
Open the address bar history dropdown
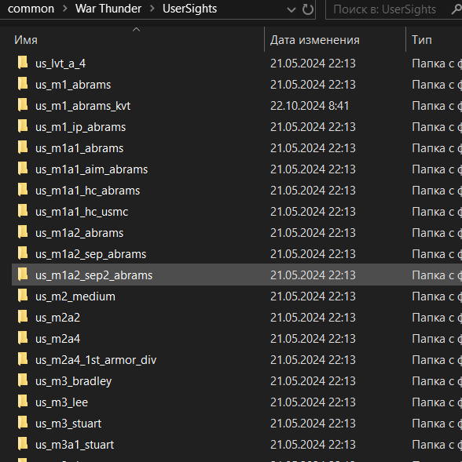pos(291,9)
